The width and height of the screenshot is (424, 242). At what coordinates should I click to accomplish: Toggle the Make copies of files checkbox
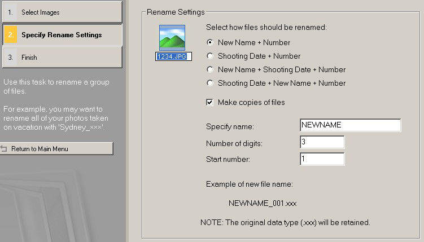point(211,102)
